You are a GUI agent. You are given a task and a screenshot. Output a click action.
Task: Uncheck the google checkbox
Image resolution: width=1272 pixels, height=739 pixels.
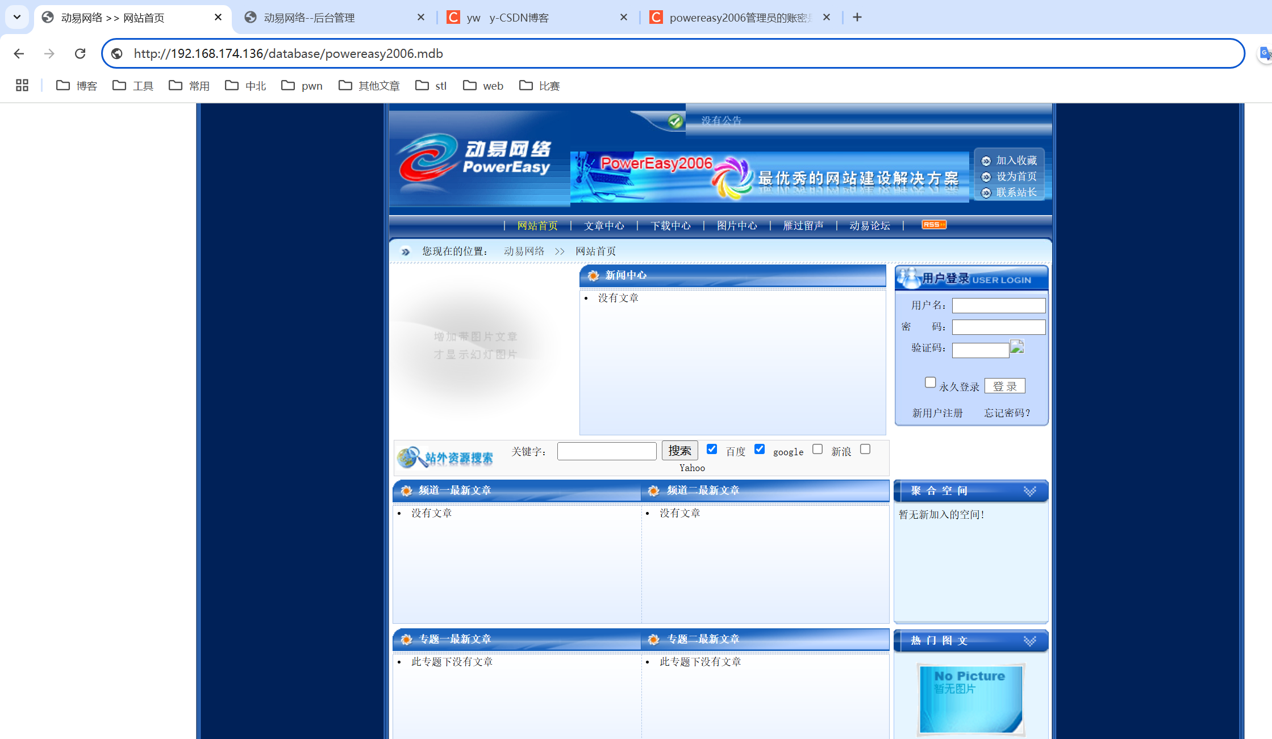click(x=760, y=449)
